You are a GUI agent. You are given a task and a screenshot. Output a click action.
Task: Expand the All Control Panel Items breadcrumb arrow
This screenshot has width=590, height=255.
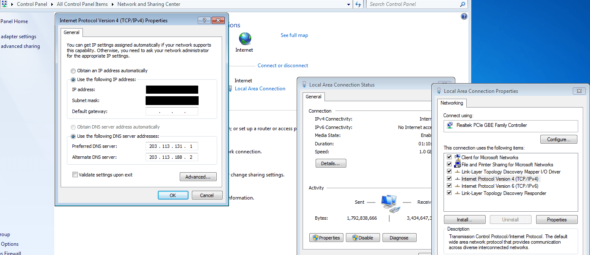[113, 4]
